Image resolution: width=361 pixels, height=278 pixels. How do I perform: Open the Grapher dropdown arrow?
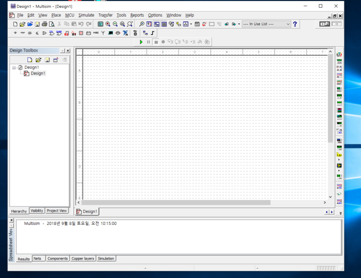click(x=191, y=24)
